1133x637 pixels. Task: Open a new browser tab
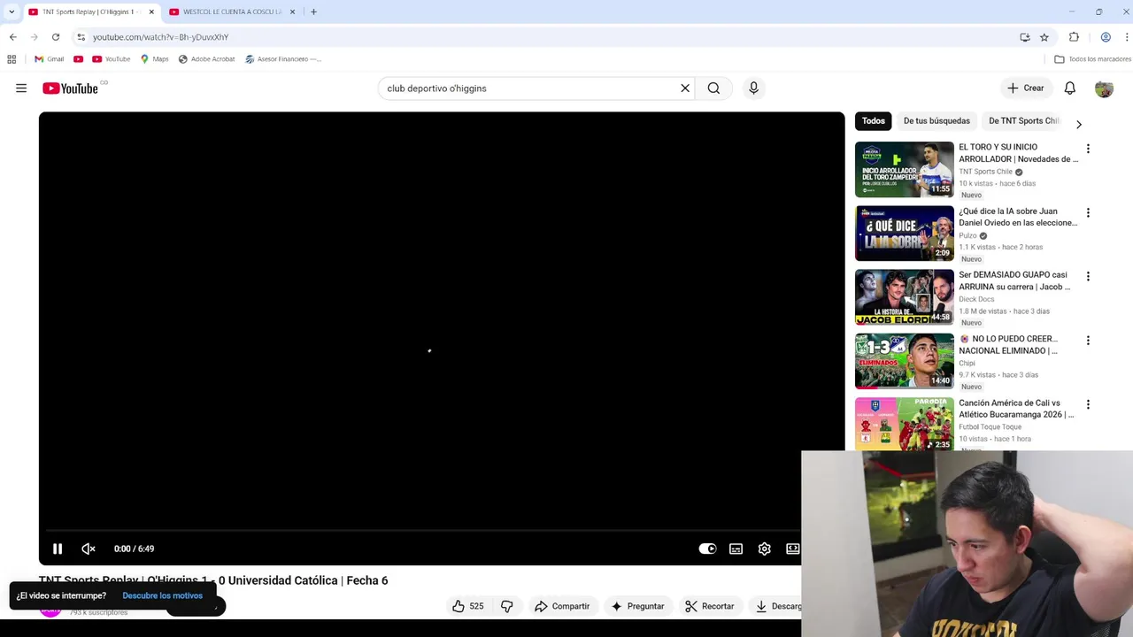(x=313, y=12)
